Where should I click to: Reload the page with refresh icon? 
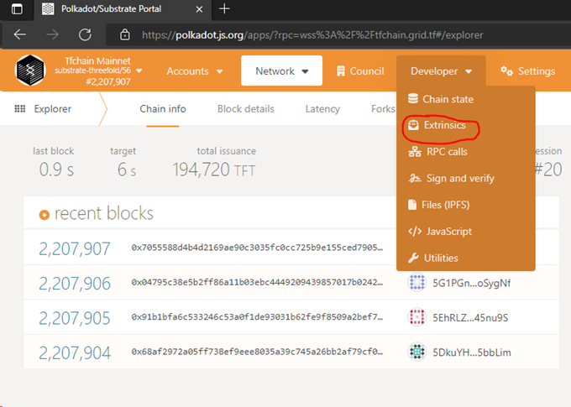[x=85, y=34]
